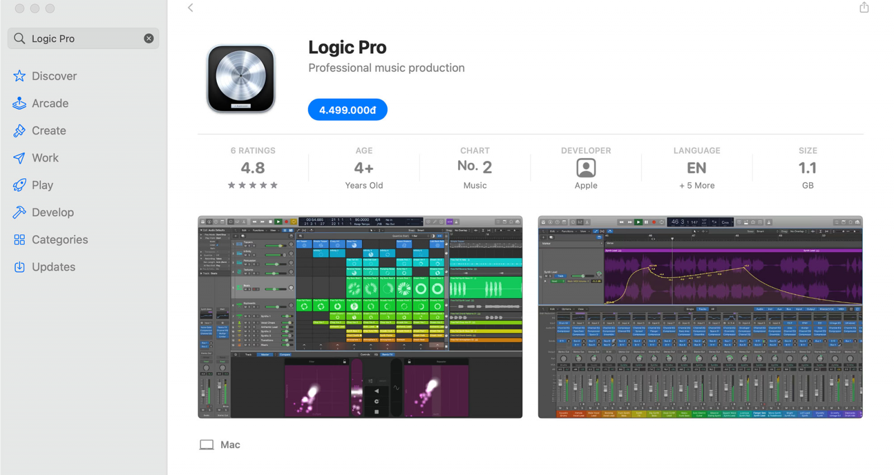
Task: Open the green Live Loops screenshot
Action: click(360, 317)
